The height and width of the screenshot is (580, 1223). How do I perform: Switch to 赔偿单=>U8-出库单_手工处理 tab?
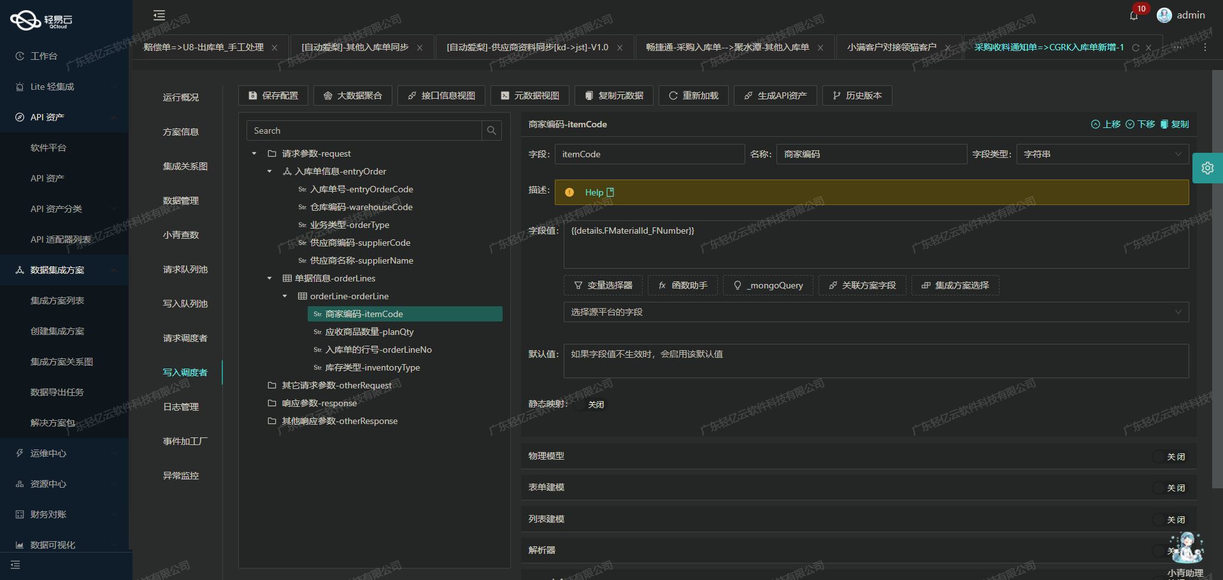click(x=203, y=47)
